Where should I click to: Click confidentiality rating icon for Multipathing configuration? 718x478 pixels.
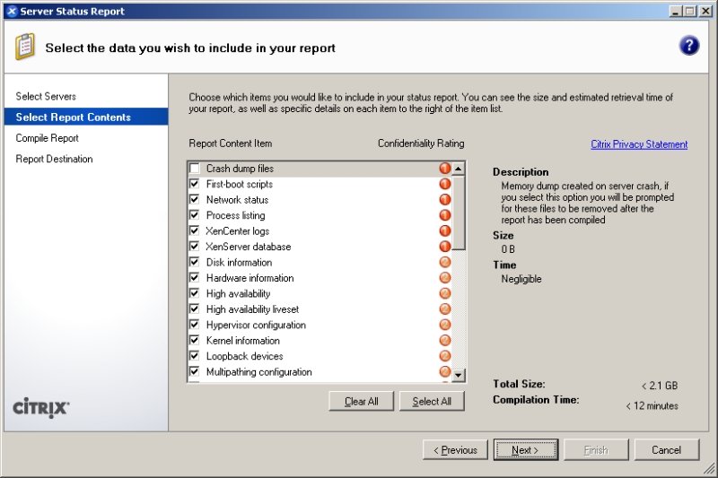click(x=444, y=371)
